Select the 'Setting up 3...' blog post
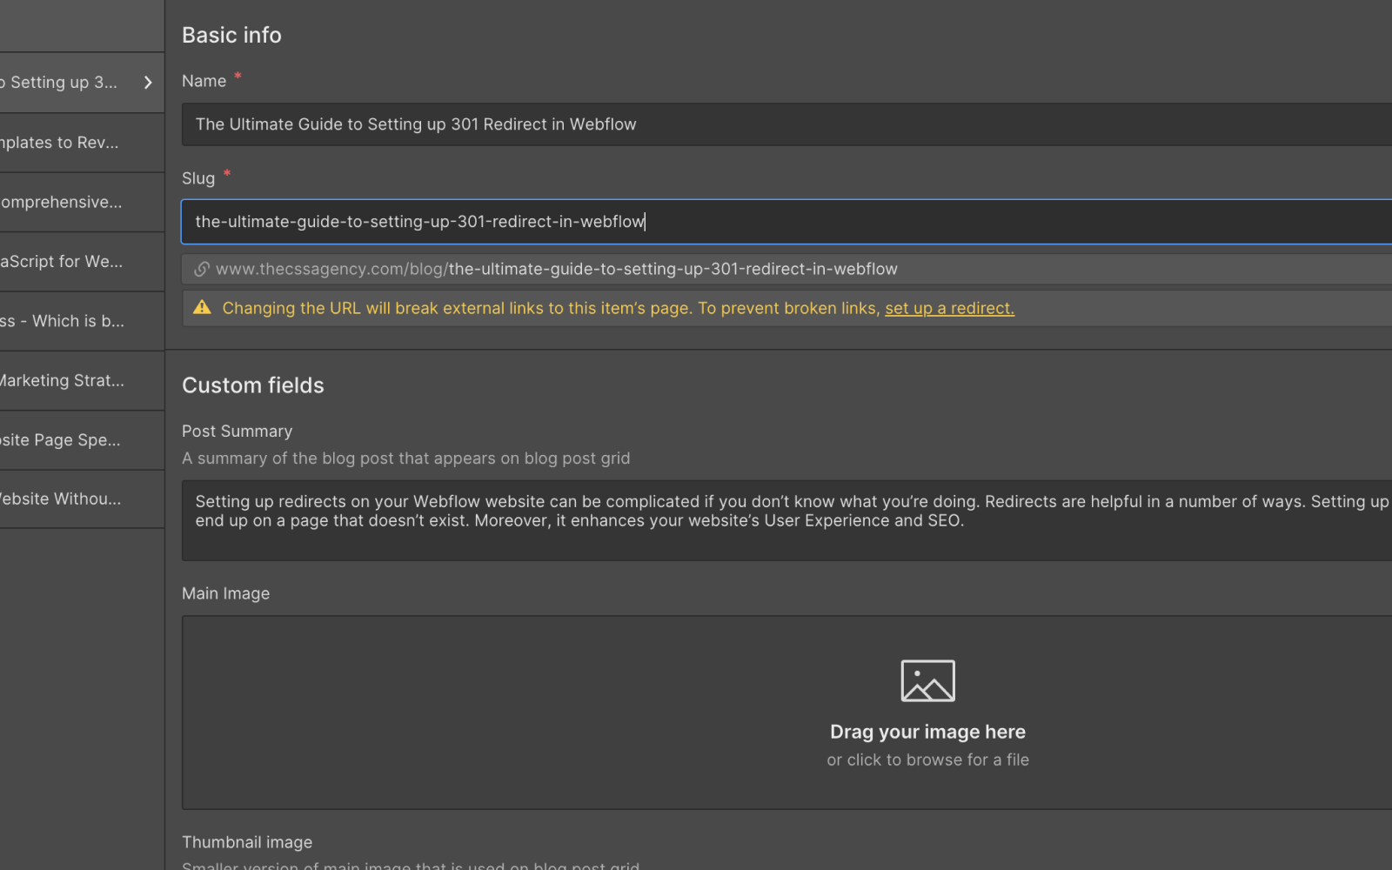The width and height of the screenshot is (1392, 870). (x=70, y=83)
